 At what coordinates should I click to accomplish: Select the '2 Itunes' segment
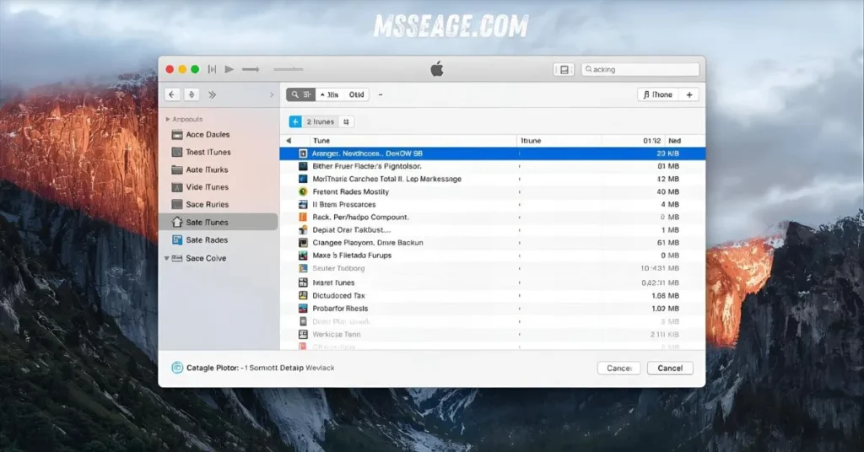coord(320,121)
